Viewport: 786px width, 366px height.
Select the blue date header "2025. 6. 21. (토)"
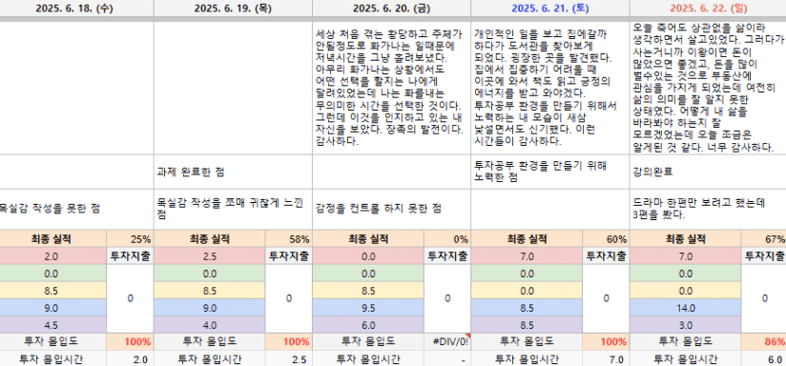point(549,8)
